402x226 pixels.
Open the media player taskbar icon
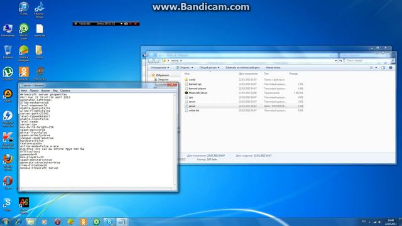44,222
